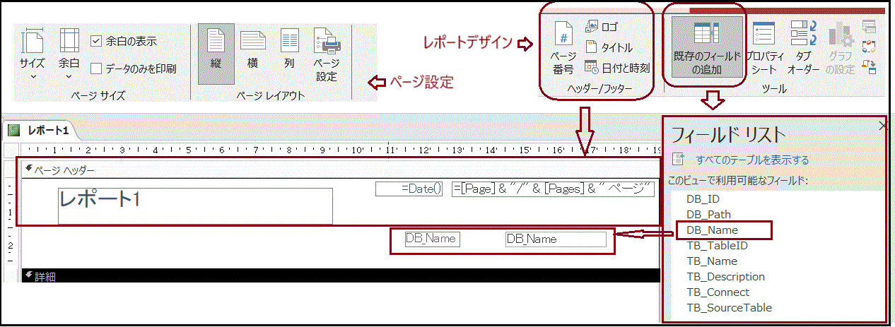Close the Field List (フィールド リスト) pane

[882, 126]
